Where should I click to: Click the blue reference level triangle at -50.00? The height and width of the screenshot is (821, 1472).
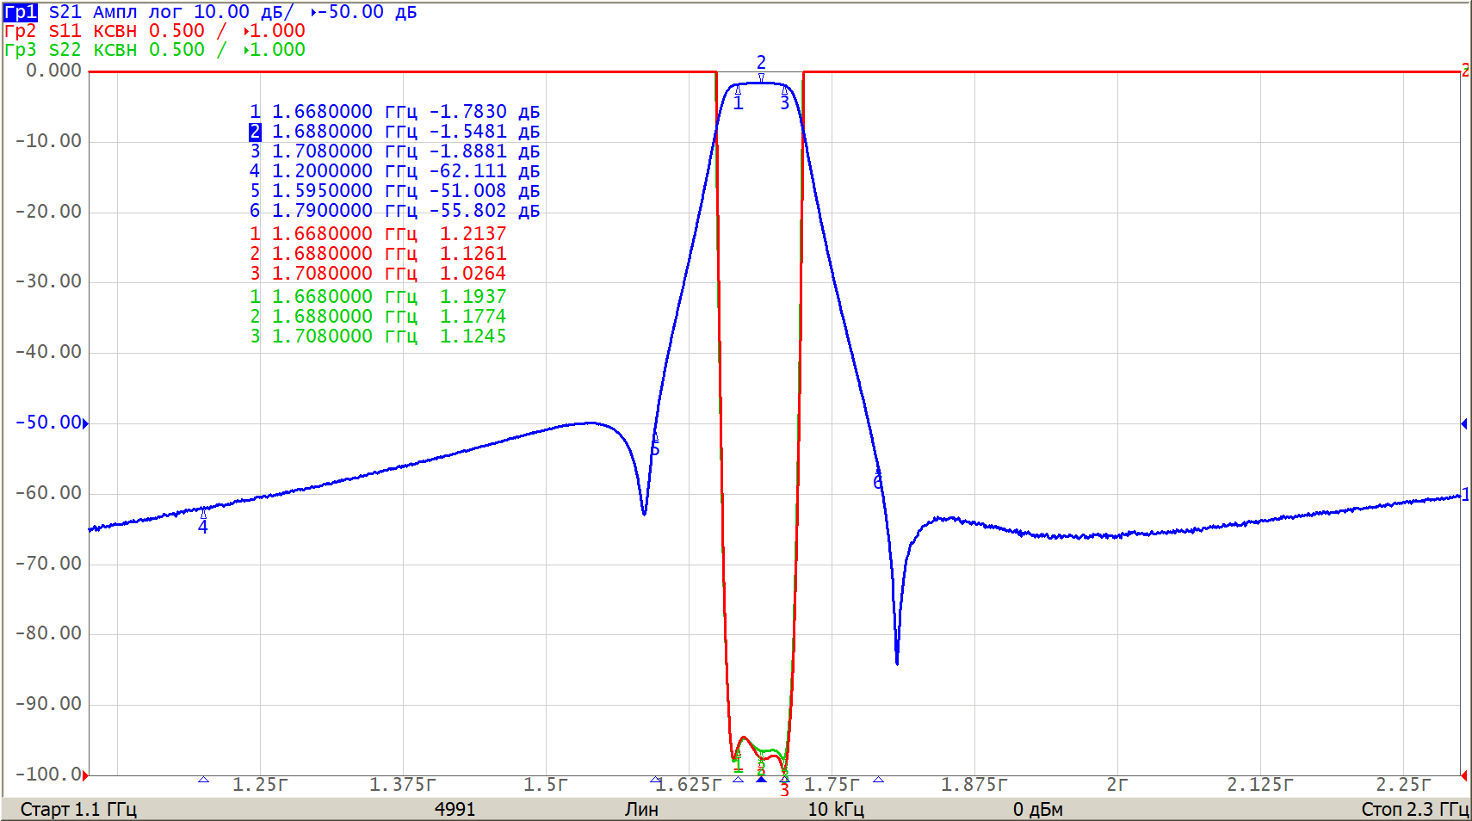[85, 423]
